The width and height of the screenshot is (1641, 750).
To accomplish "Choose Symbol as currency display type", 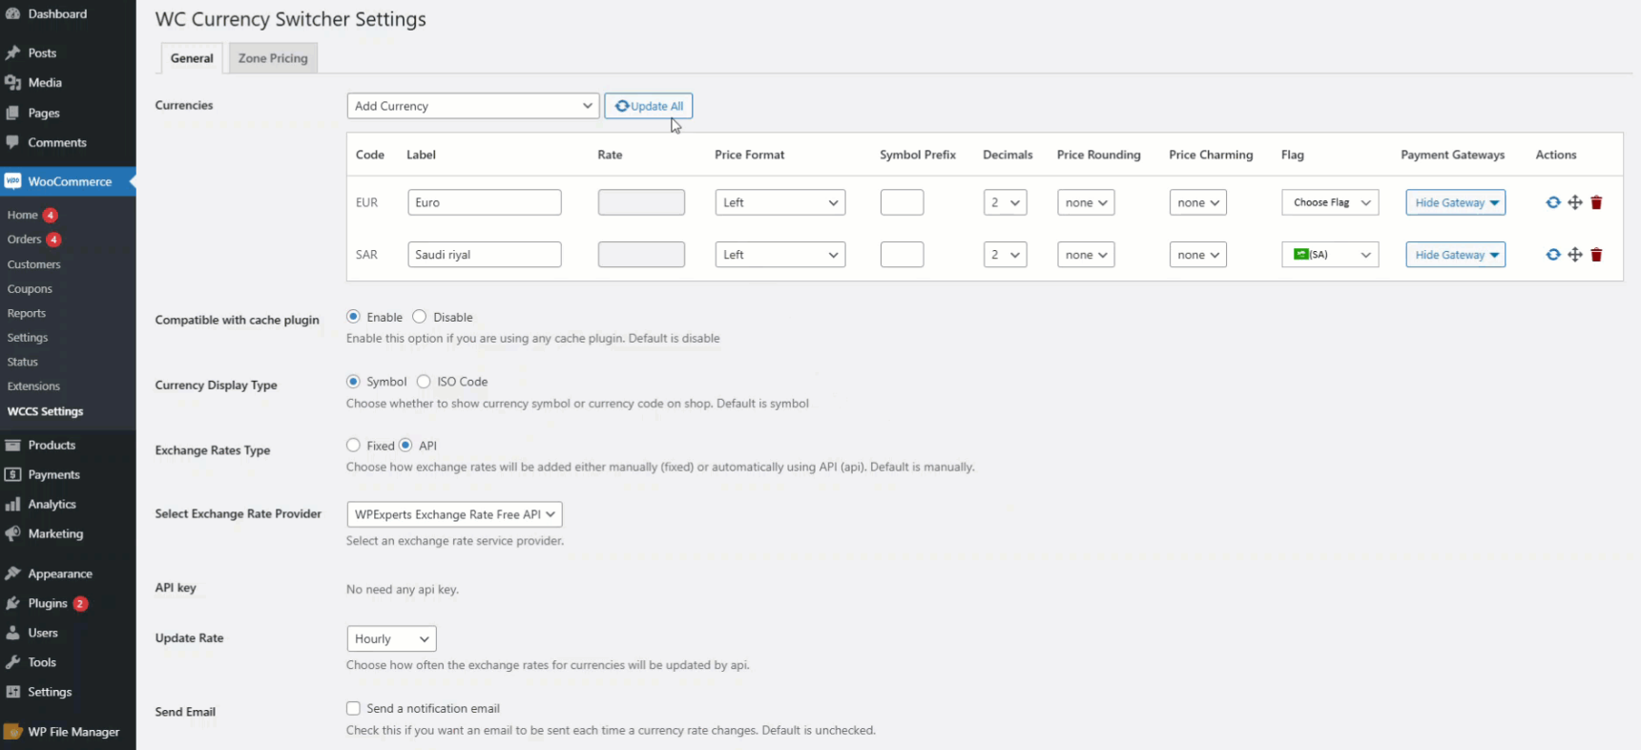I will click(353, 382).
